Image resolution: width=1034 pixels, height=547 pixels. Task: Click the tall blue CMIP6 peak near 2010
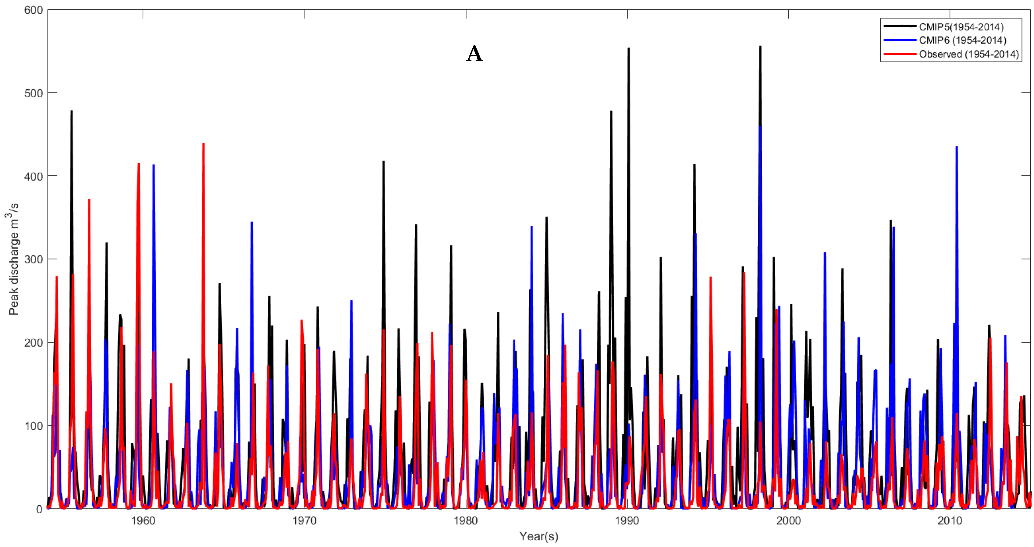[957, 149]
